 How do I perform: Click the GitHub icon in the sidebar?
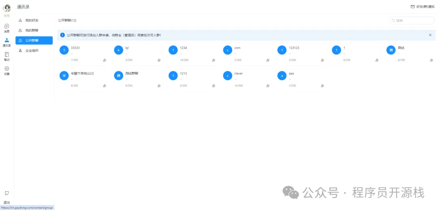coord(7,193)
